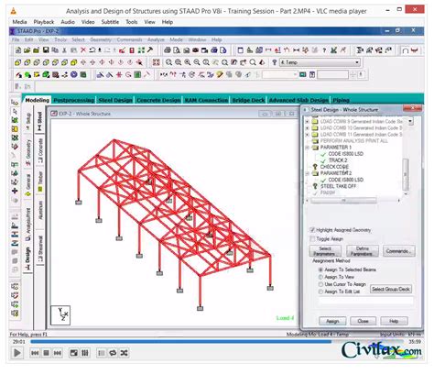Toggle Highlight Assigned Geometry checkbox
Image resolution: width=434 pixels, height=374 pixels.
312,230
